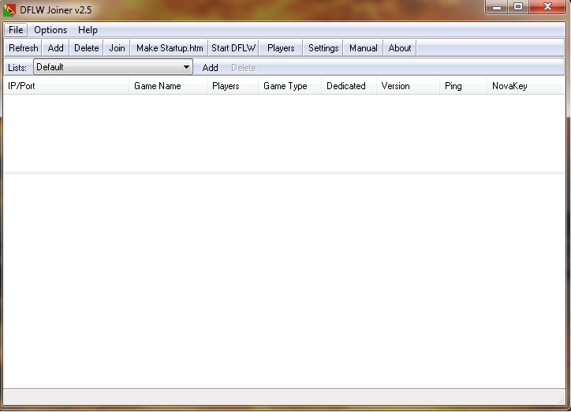
Task: Click Add next to the Lists dropdown
Action: pos(210,68)
